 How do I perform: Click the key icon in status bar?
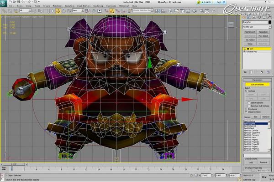(264, 177)
